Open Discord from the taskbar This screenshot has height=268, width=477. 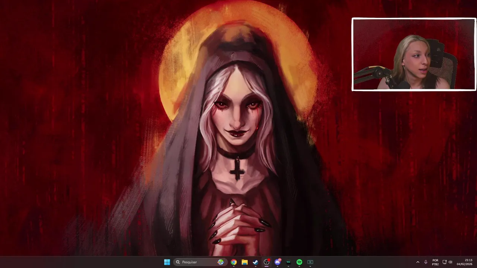(x=277, y=262)
